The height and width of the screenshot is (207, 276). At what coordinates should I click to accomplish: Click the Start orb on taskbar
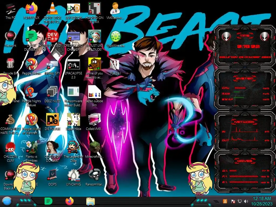(7, 202)
